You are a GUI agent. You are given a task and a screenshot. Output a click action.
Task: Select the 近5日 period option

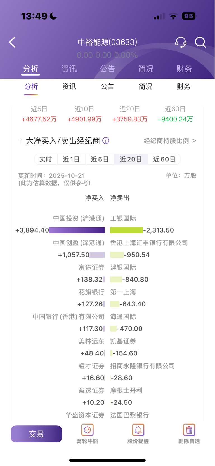tap(100, 159)
